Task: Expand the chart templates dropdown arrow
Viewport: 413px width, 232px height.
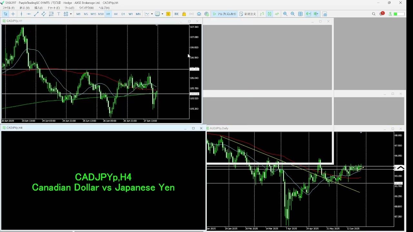Action: pyautogui.click(x=162, y=14)
